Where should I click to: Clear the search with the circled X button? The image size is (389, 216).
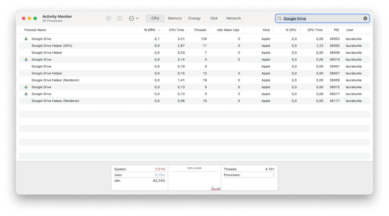[x=365, y=18]
